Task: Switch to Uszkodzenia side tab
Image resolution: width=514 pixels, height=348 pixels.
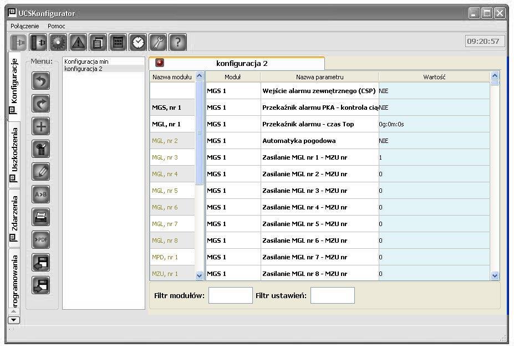Action: (14, 155)
